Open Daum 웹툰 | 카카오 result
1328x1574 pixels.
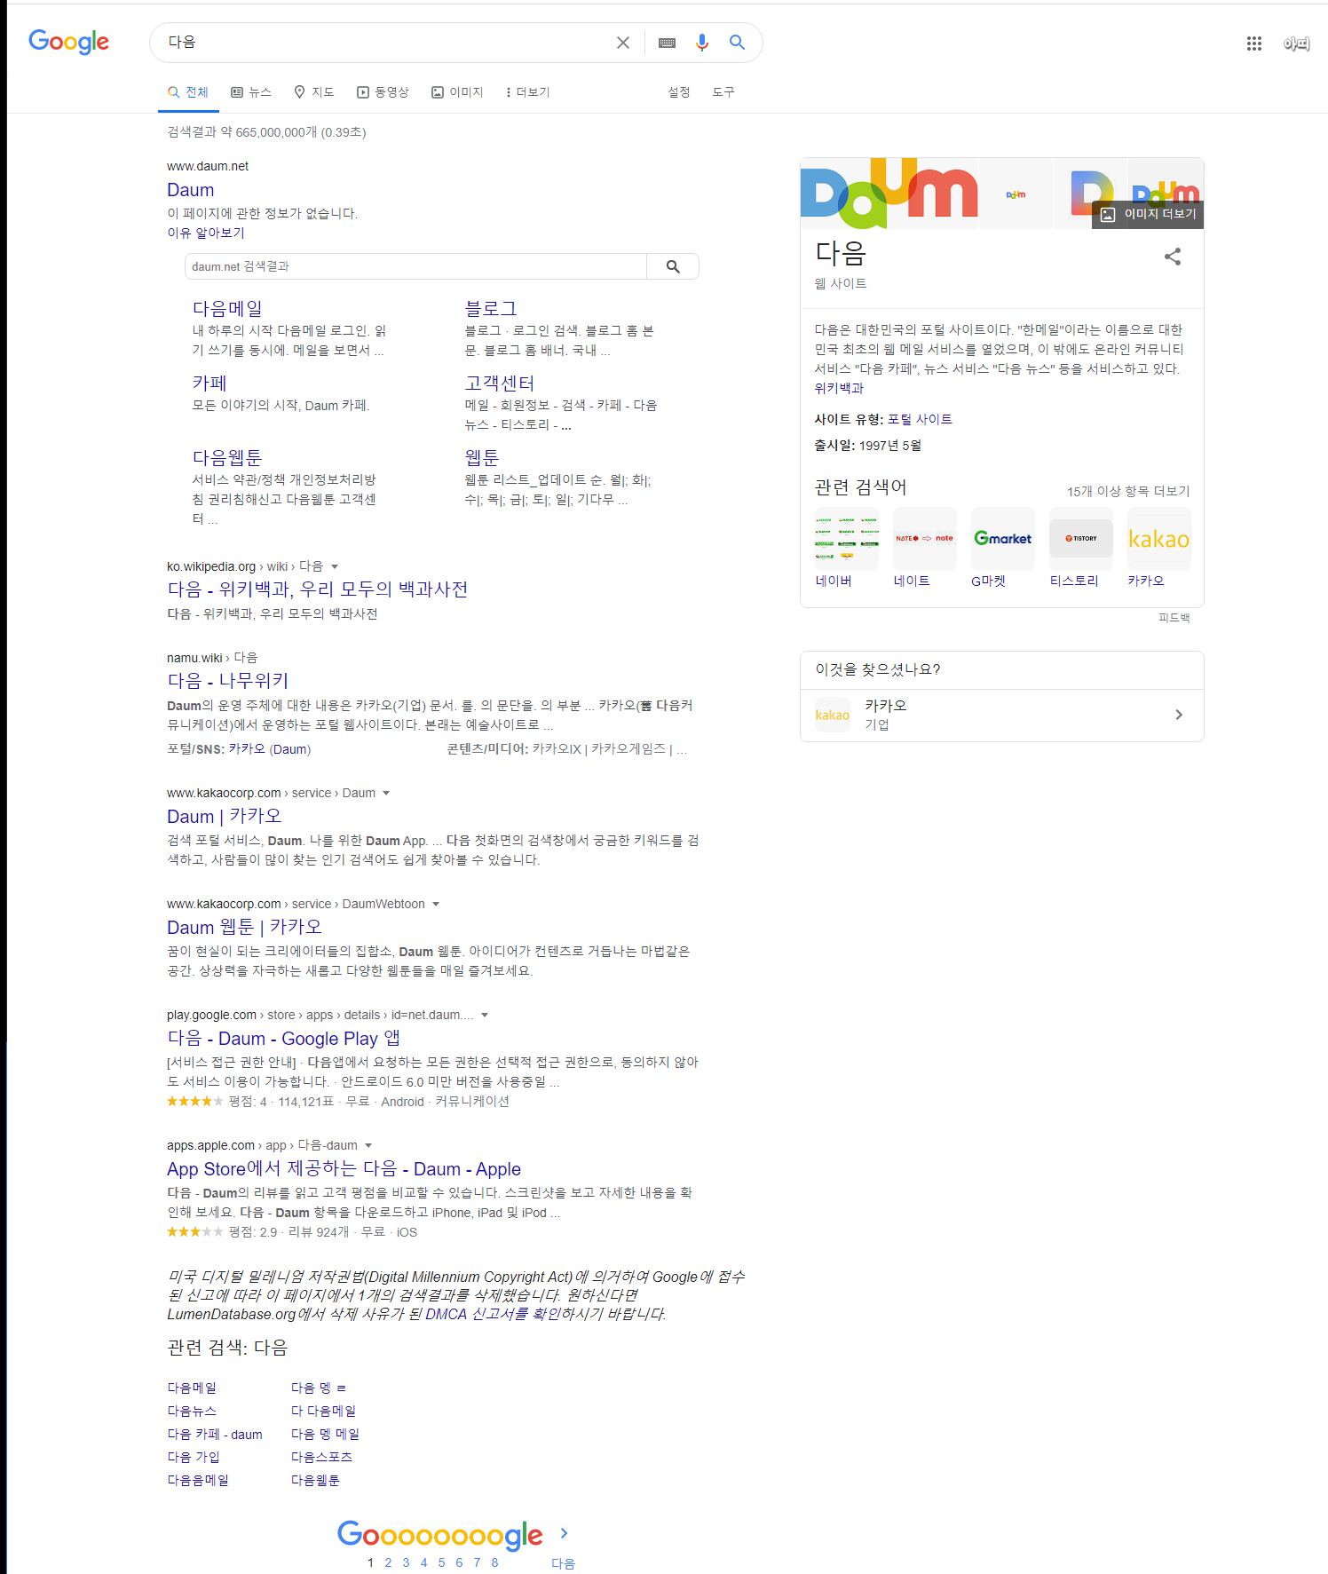pyautogui.click(x=244, y=927)
